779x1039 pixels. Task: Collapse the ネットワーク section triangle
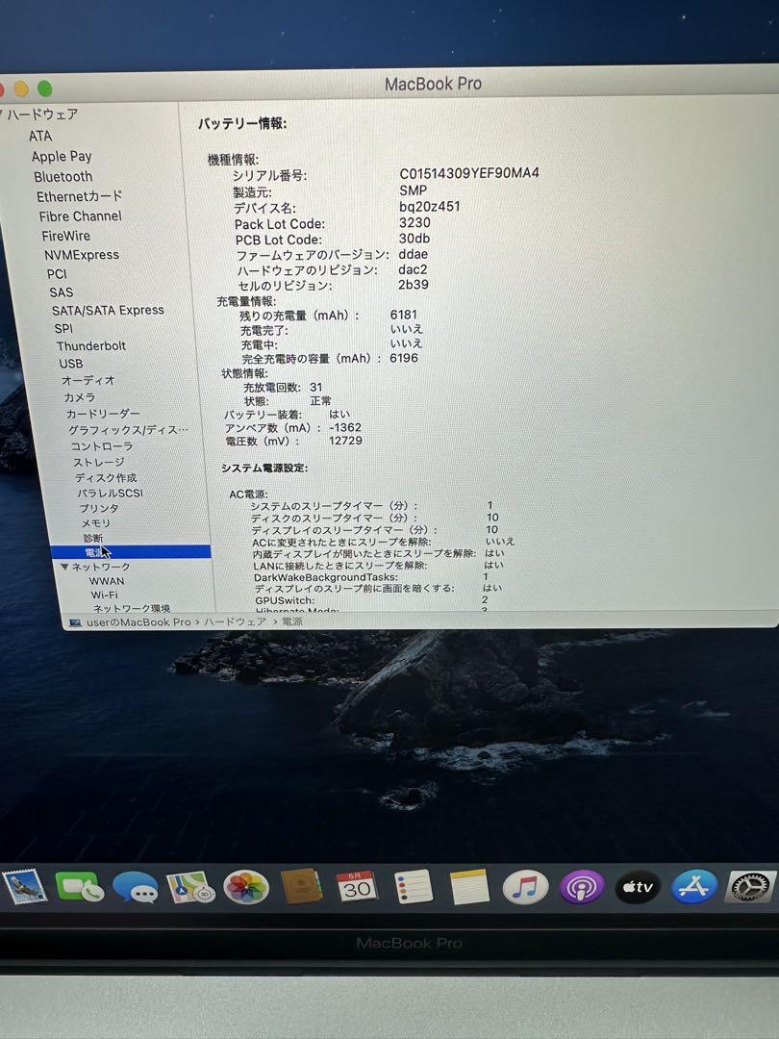point(64,567)
